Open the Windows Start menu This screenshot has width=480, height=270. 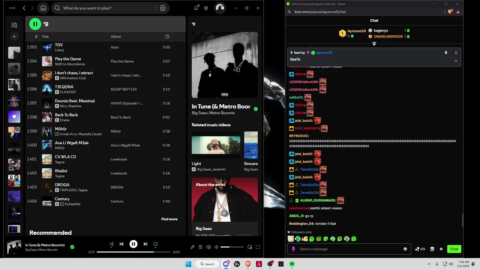pyautogui.click(x=188, y=264)
